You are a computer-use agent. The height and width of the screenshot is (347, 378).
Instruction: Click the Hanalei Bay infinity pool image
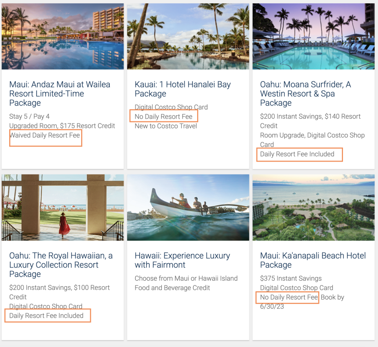coord(188,36)
